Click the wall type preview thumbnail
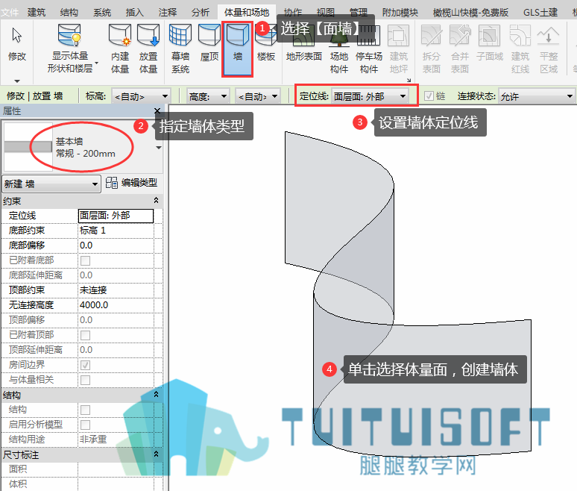 [28, 147]
